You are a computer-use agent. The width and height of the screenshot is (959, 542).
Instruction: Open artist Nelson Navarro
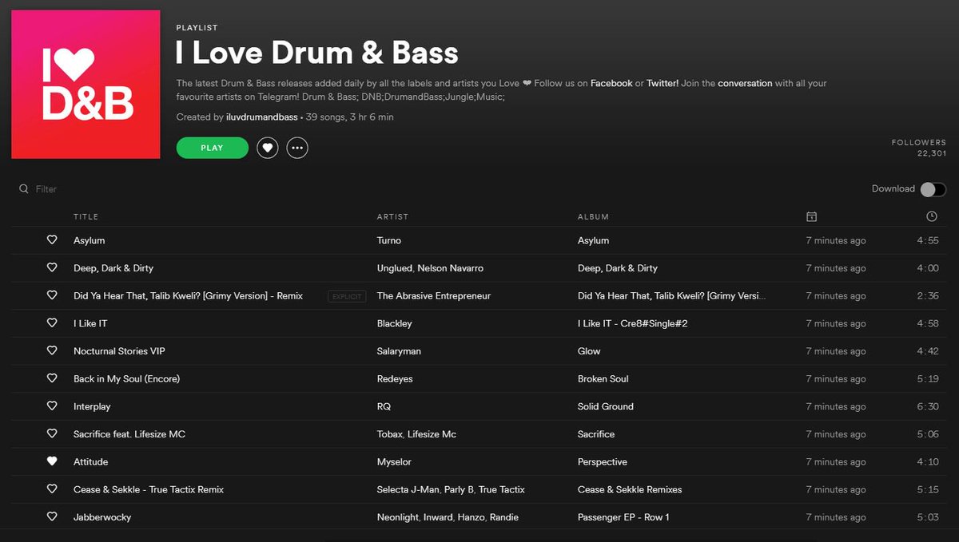(x=451, y=268)
